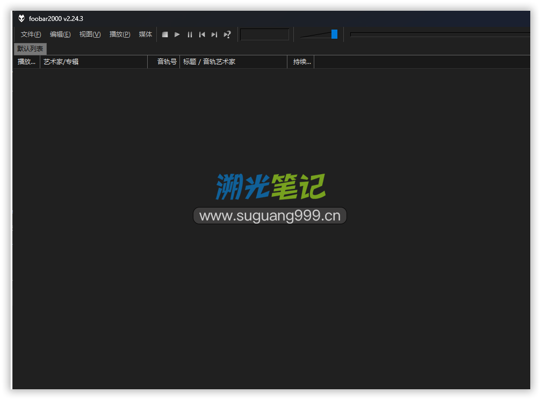
Task: Open the 媒体 menu
Action: tap(145, 34)
